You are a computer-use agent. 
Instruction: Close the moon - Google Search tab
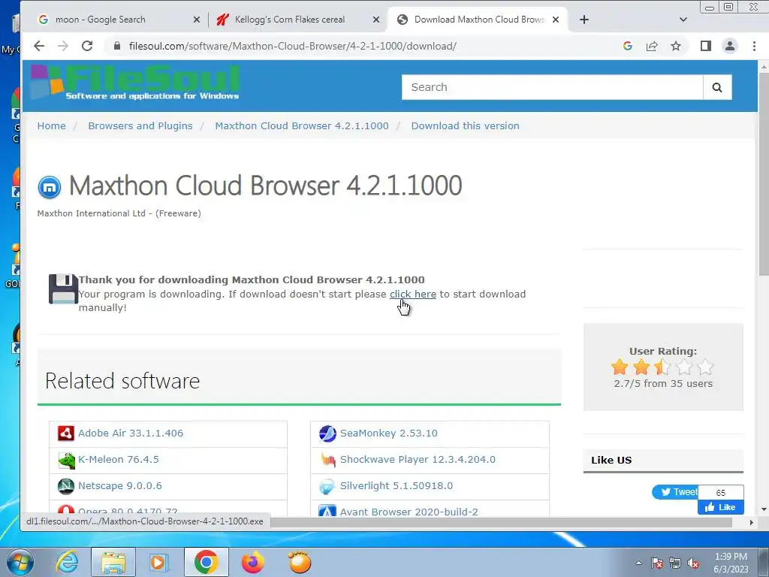[x=197, y=20]
